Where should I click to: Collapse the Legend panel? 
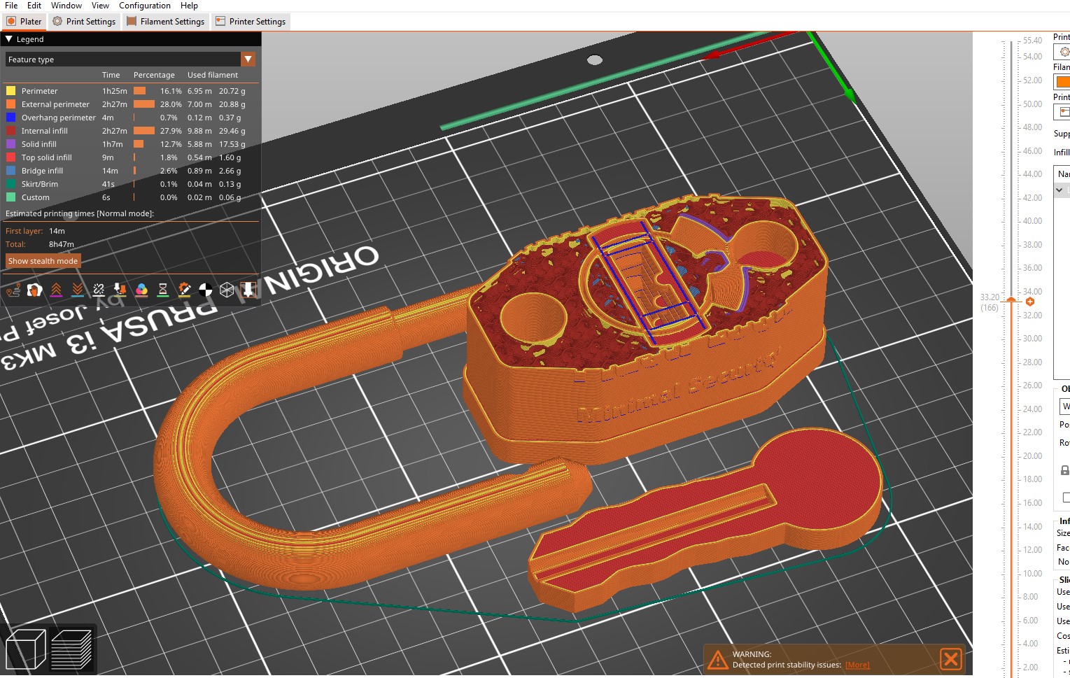pos(9,39)
